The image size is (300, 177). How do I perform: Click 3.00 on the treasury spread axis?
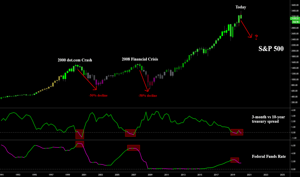294,116
